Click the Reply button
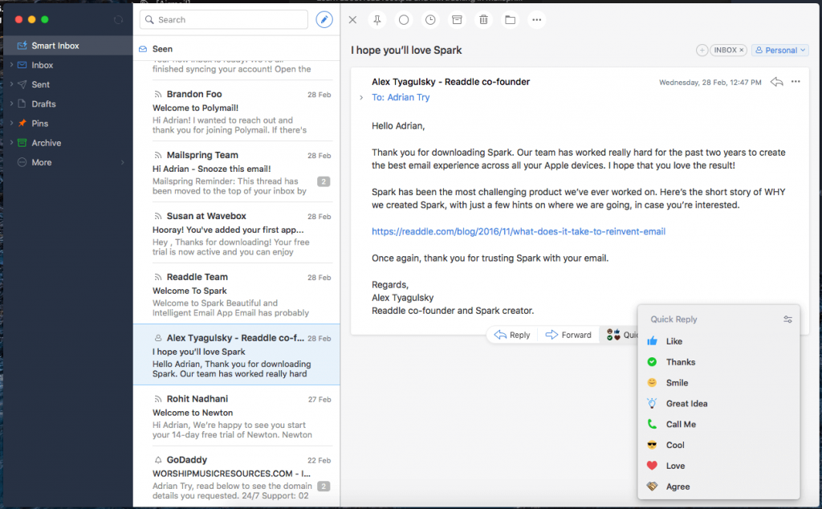 (512, 335)
